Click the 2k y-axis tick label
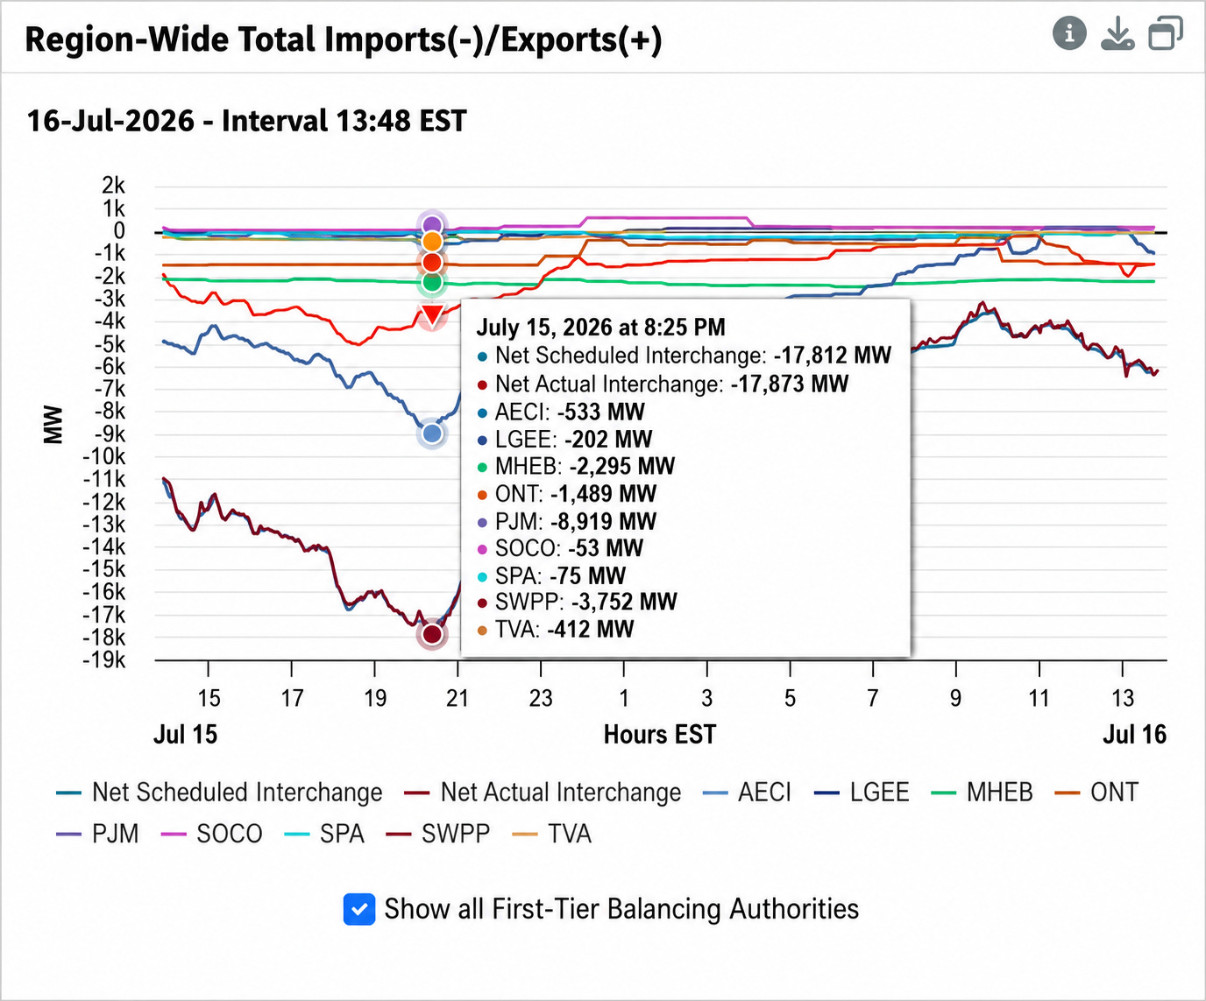This screenshot has height=1001, width=1206. pyautogui.click(x=114, y=186)
